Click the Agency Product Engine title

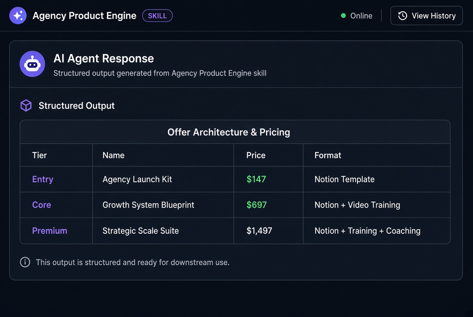click(x=85, y=16)
